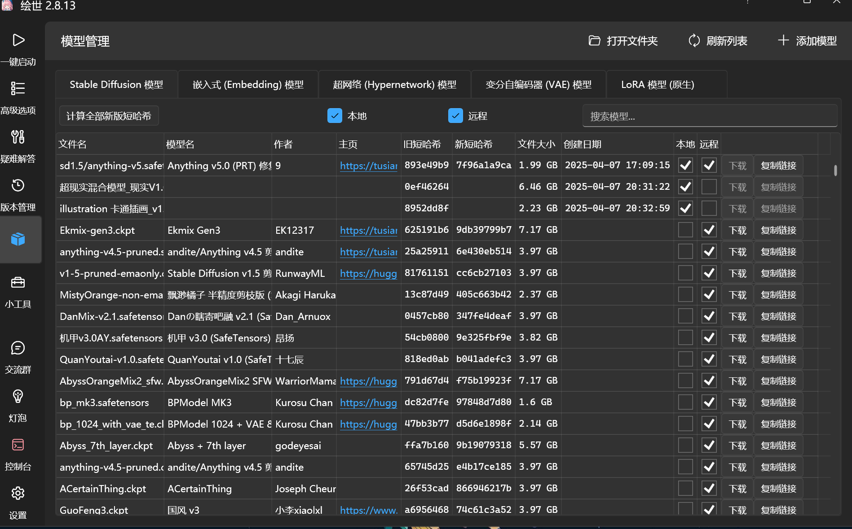
Task: Toggle 本地 checkbox for 超现实混合模型 row
Action: [685, 187]
